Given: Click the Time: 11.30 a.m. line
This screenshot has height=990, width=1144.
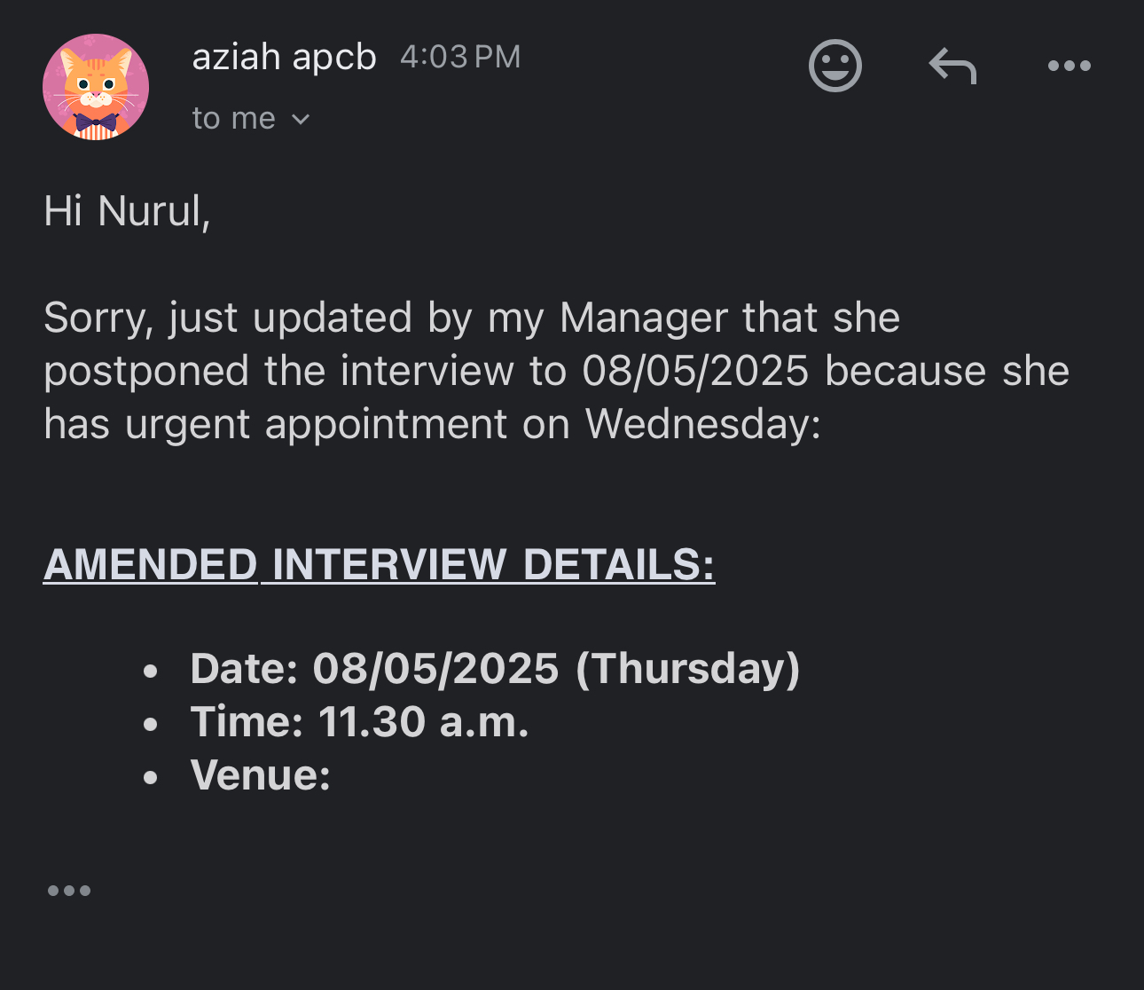Looking at the screenshot, I should point(359,722).
